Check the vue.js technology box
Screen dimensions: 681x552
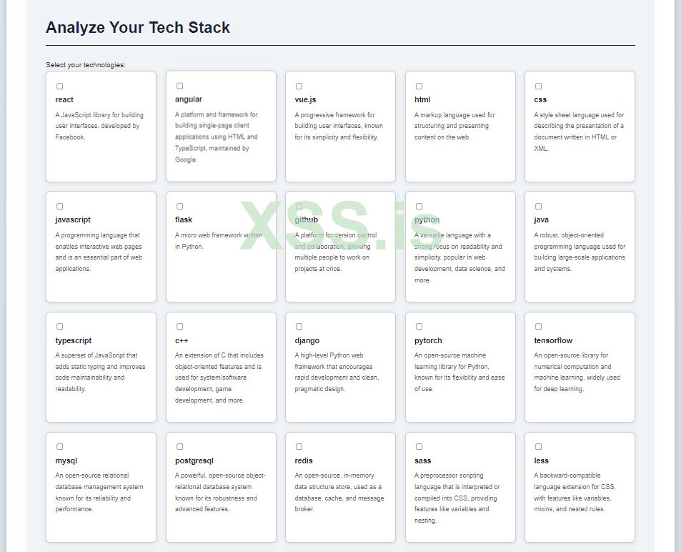click(x=299, y=86)
